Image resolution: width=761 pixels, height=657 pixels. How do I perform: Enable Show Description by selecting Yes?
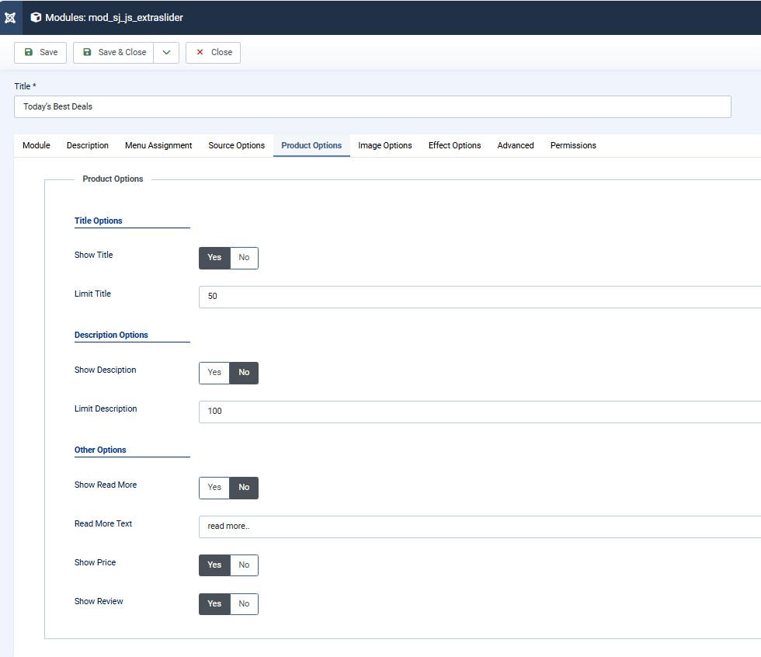click(214, 373)
